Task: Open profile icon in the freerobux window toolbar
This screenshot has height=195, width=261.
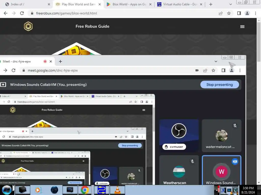Action: coord(247,13)
